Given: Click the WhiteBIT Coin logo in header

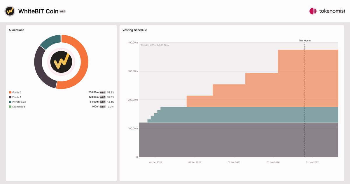Looking at the screenshot, I should click(10, 11).
